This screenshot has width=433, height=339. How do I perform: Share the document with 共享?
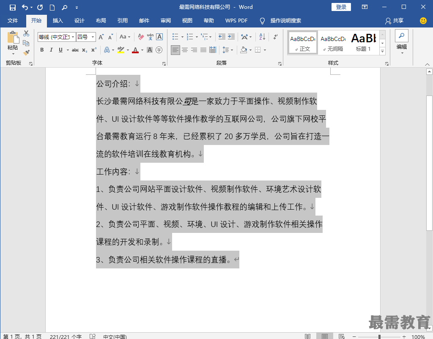tap(395, 21)
